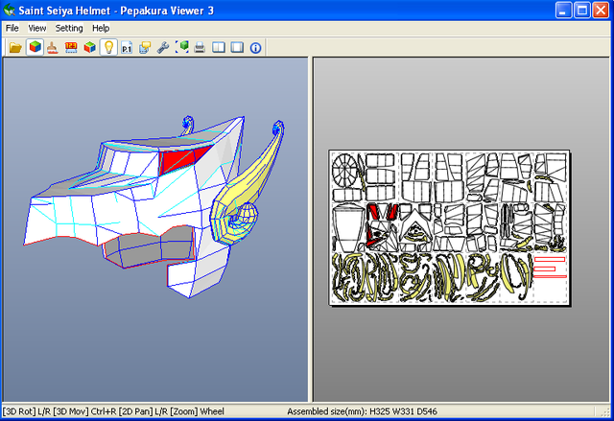Click the fit-to-view green cube icon

[x=182, y=47]
